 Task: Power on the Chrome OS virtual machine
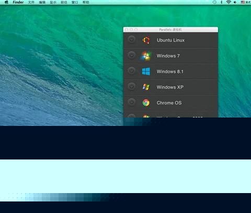coord(132,102)
